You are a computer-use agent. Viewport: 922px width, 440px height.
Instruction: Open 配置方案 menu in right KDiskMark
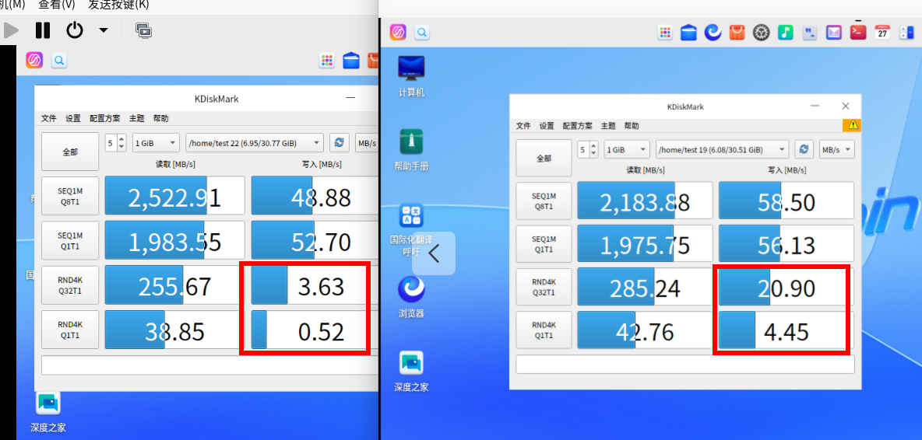(x=578, y=125)
